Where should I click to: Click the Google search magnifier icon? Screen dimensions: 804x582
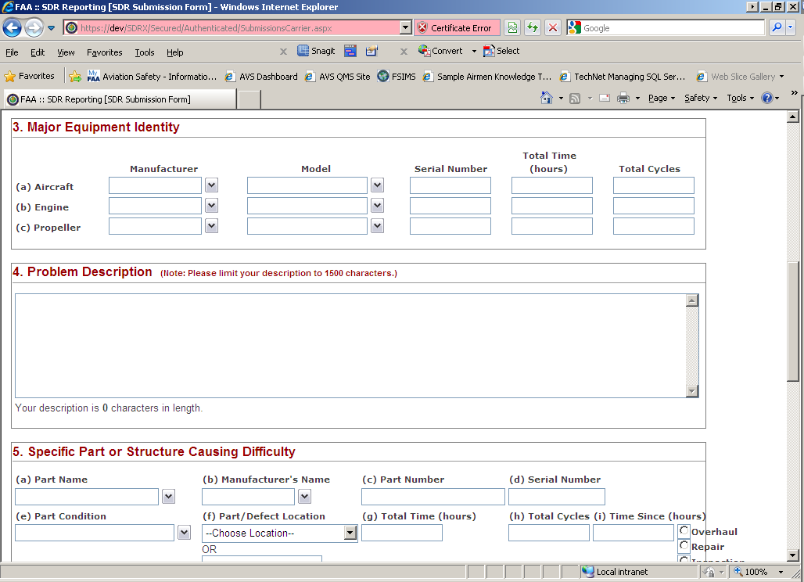(777, 28)
